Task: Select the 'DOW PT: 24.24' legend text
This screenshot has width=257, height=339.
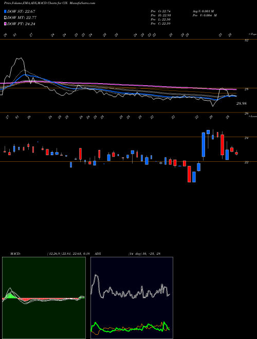Action: (21, 24)
